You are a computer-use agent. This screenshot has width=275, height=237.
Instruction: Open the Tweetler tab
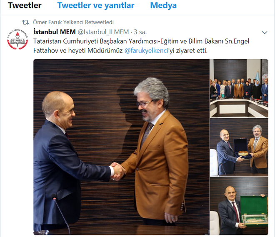(x=25, y=5)
